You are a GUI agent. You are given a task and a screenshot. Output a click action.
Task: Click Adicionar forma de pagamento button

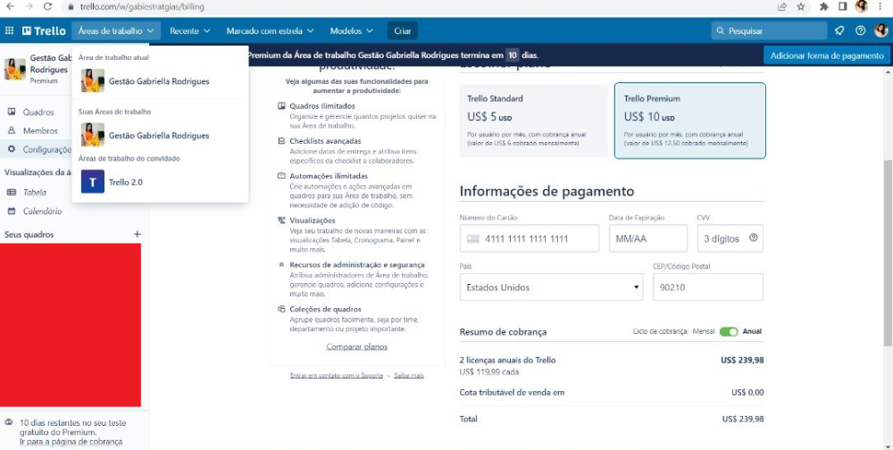click(x=826, y=55)
